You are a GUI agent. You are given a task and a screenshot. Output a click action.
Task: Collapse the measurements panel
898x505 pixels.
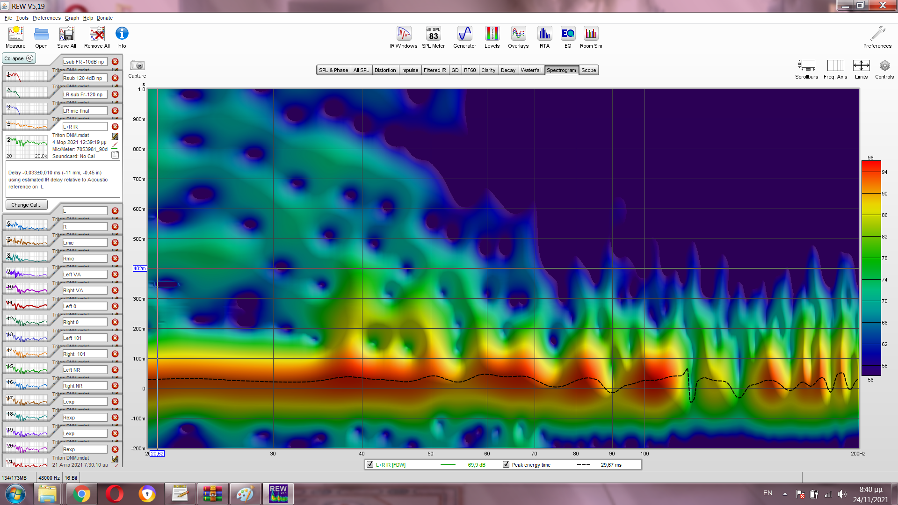click(x=19, y=58)
